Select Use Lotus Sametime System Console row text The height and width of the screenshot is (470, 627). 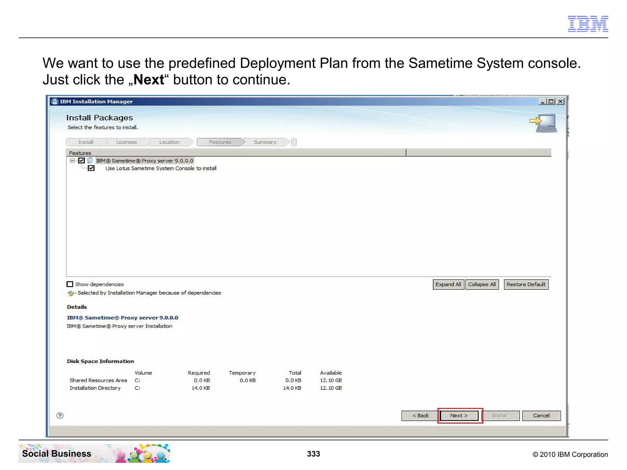coord(161,168)
